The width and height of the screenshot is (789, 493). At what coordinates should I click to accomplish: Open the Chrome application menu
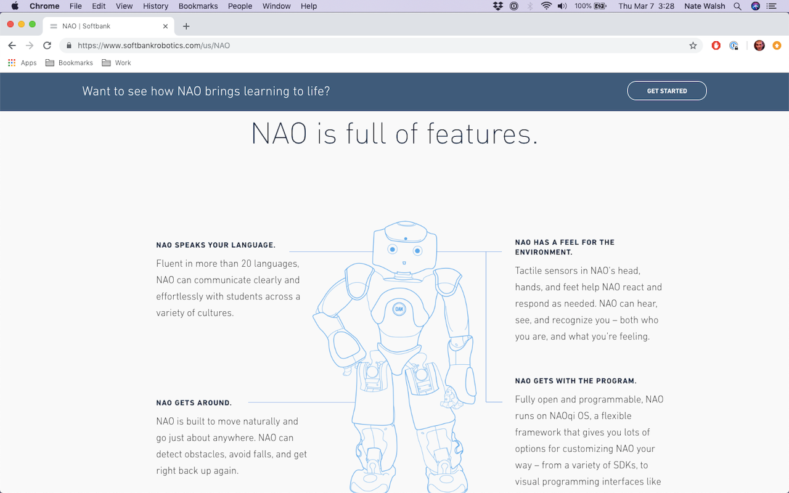click(44, 6)
